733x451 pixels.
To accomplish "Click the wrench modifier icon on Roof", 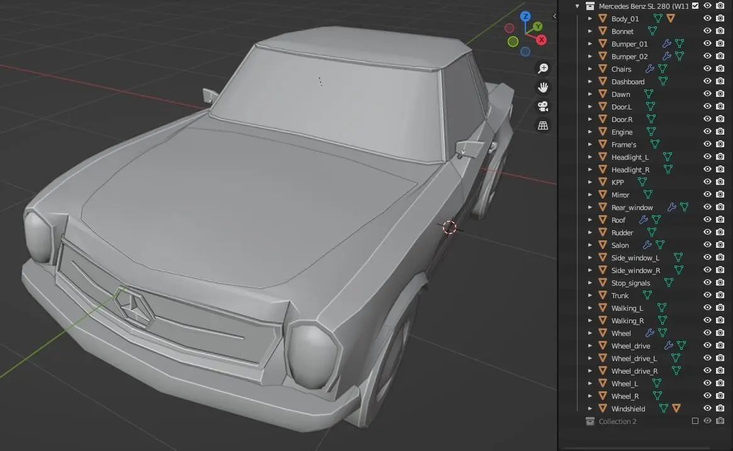I will click(644, 220).
